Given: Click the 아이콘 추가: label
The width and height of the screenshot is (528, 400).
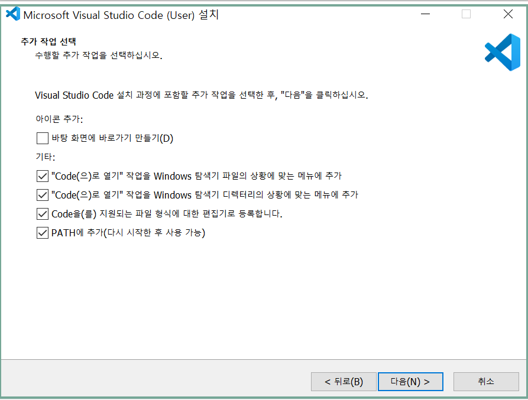Looking at the screenshot, I should coord(59,119).
